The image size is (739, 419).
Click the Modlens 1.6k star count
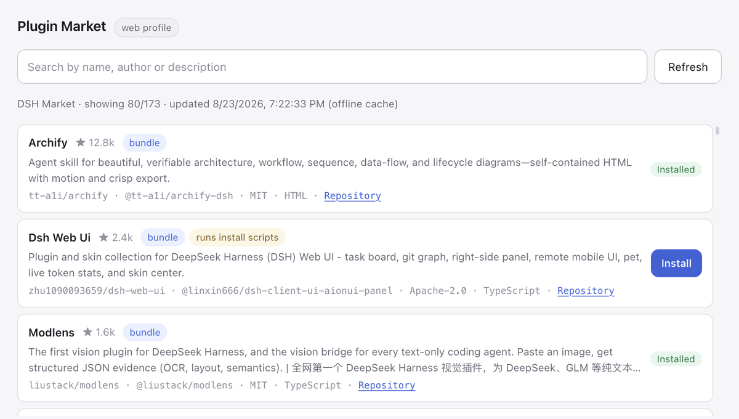(105, 332)
